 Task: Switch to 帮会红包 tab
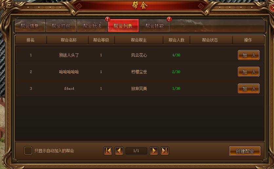click(x=61, y=26)
